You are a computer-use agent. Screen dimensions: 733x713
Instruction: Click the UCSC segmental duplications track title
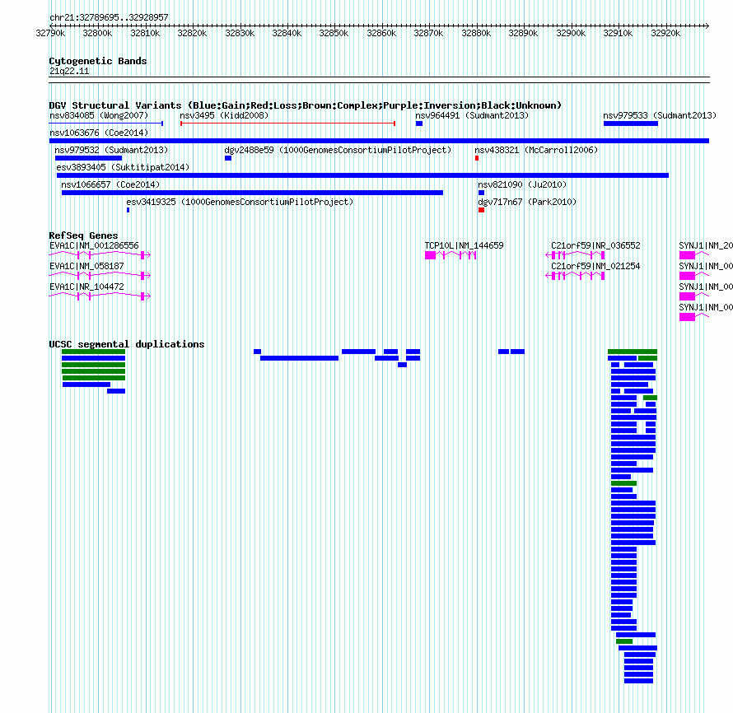[x=127, y=344]
